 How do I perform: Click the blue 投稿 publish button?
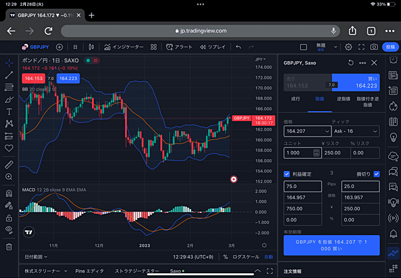pos(390,47)
